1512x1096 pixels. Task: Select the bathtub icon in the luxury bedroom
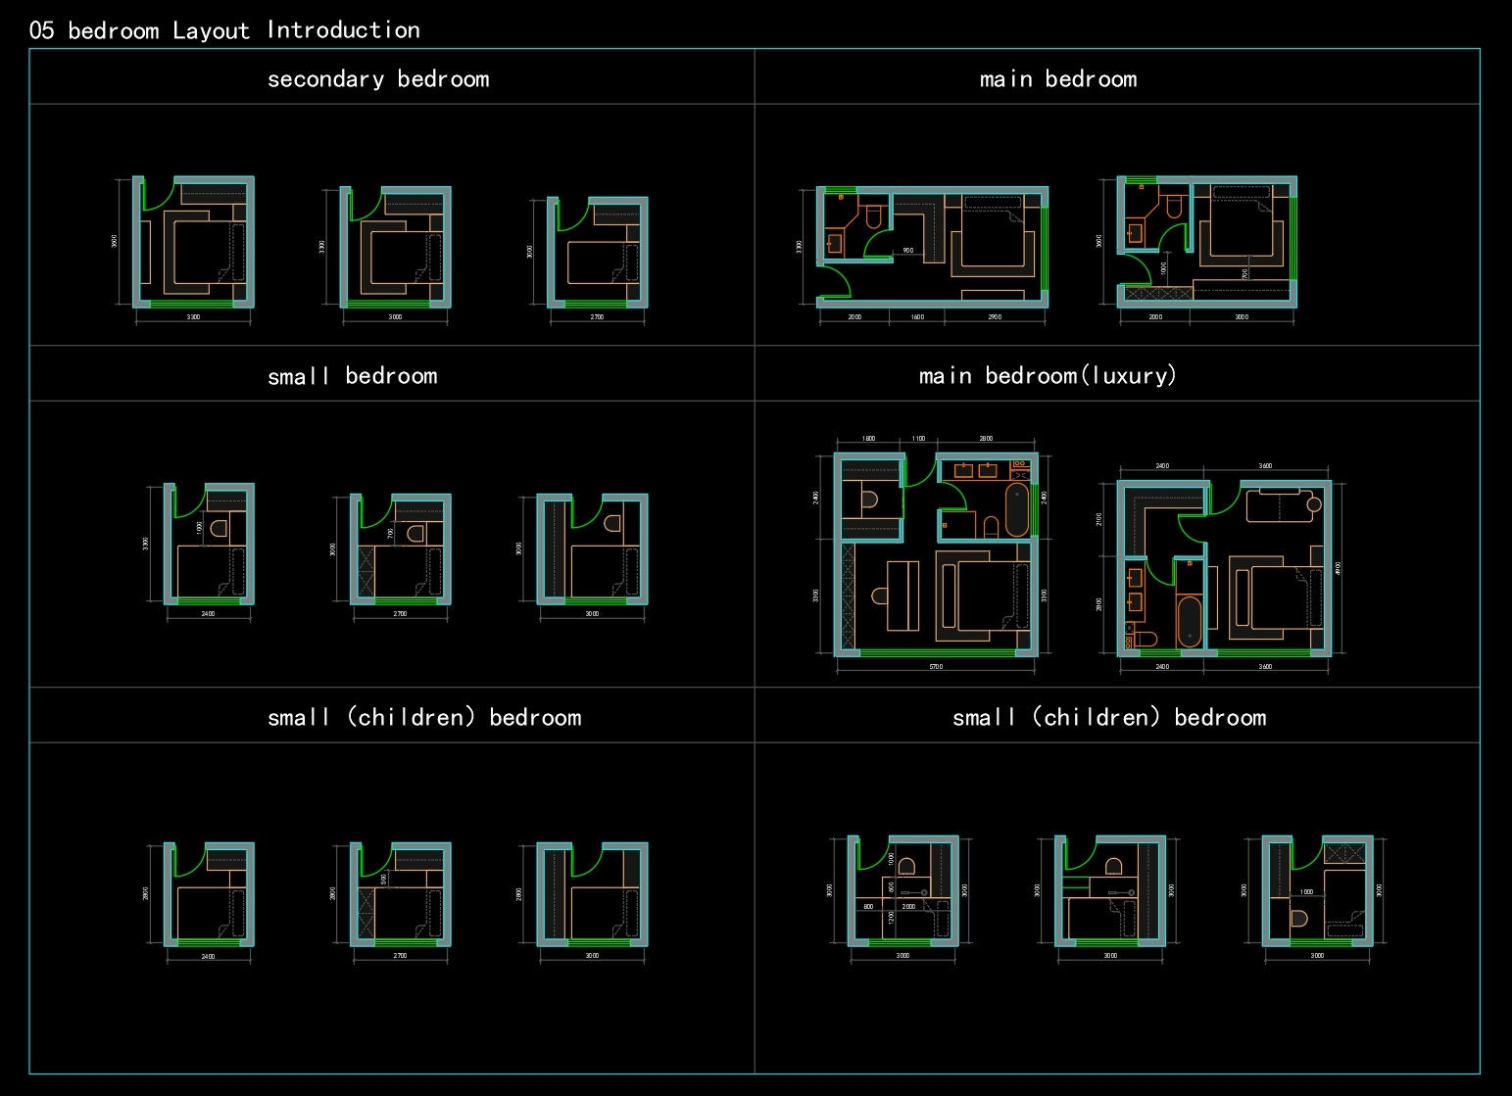click(1019, 509)
